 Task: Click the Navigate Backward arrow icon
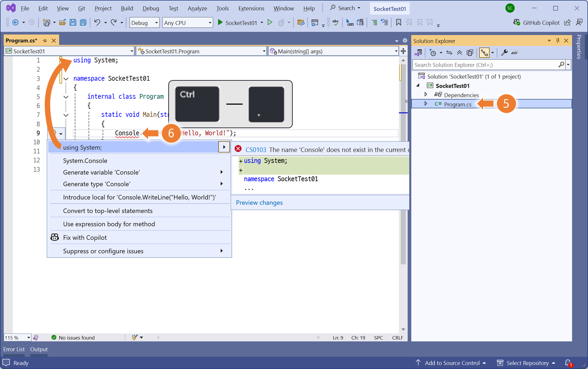click(x=16, y=22)
